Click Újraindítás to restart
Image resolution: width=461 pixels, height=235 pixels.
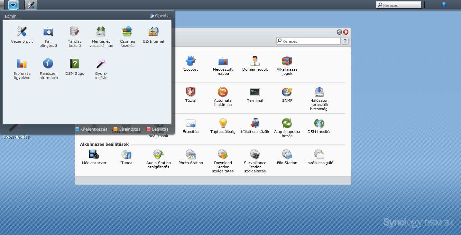point(127,129)
